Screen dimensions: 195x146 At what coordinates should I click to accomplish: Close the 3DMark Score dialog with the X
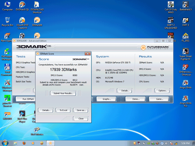(x=88, y=54)
